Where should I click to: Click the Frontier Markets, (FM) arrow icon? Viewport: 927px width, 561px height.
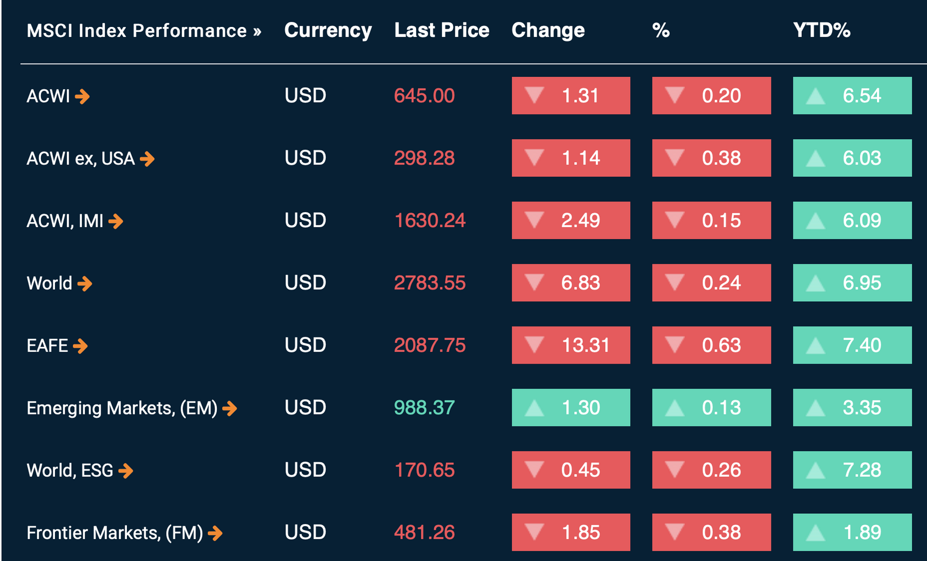click(x=215, y=532)
